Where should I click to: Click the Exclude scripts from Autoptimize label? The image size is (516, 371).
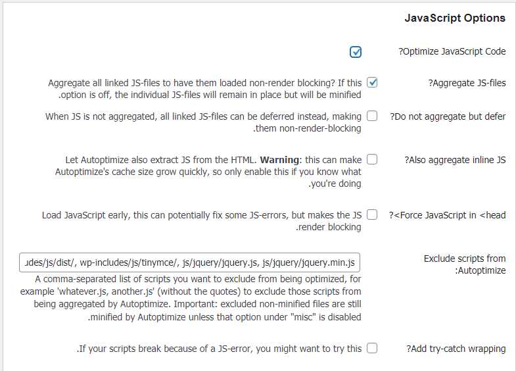(x=464, y=264)
